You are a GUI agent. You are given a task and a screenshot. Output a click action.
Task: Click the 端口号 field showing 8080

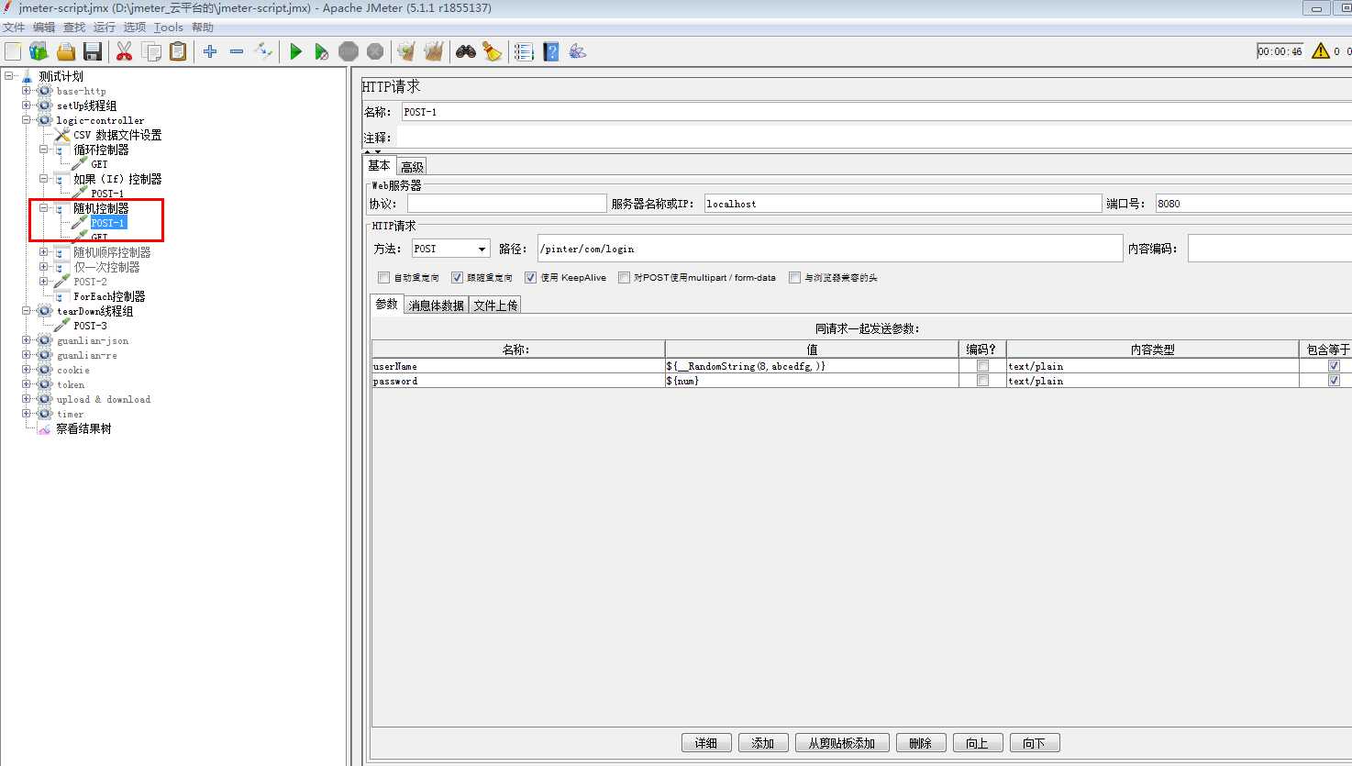coord(1253,204)
